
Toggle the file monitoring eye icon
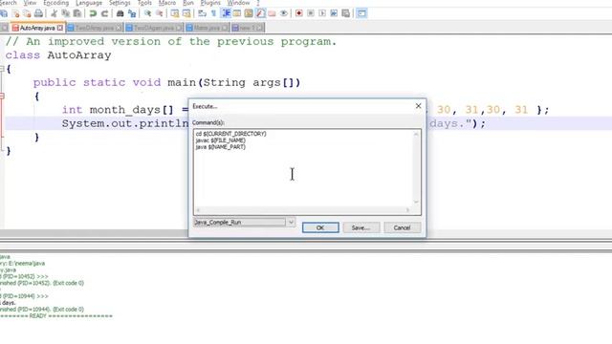pos(284,13)
